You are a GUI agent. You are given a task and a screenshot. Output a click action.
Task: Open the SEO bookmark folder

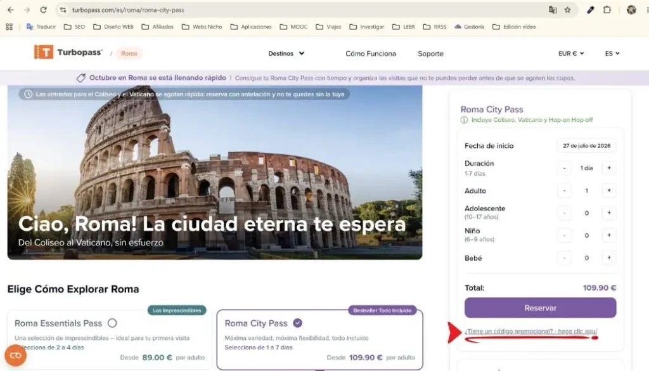point(75,27)
